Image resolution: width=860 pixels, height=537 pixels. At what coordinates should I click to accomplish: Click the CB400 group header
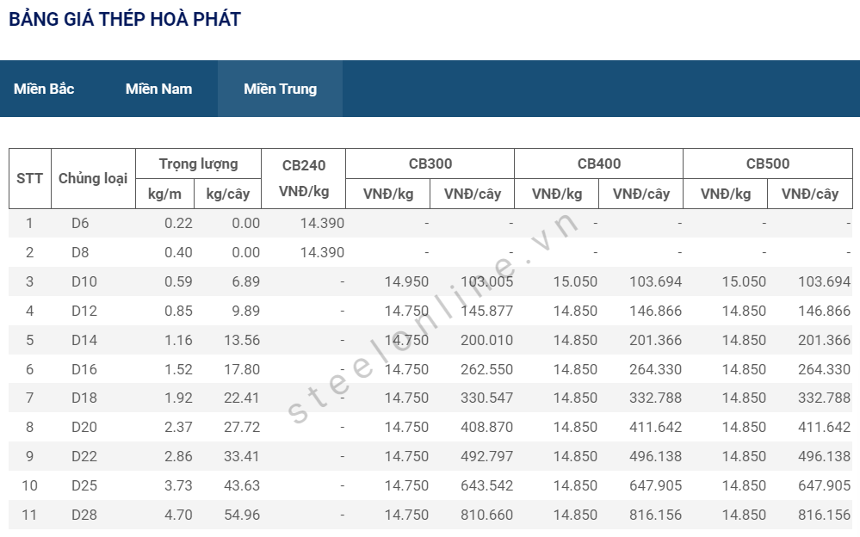click(598, 164)
